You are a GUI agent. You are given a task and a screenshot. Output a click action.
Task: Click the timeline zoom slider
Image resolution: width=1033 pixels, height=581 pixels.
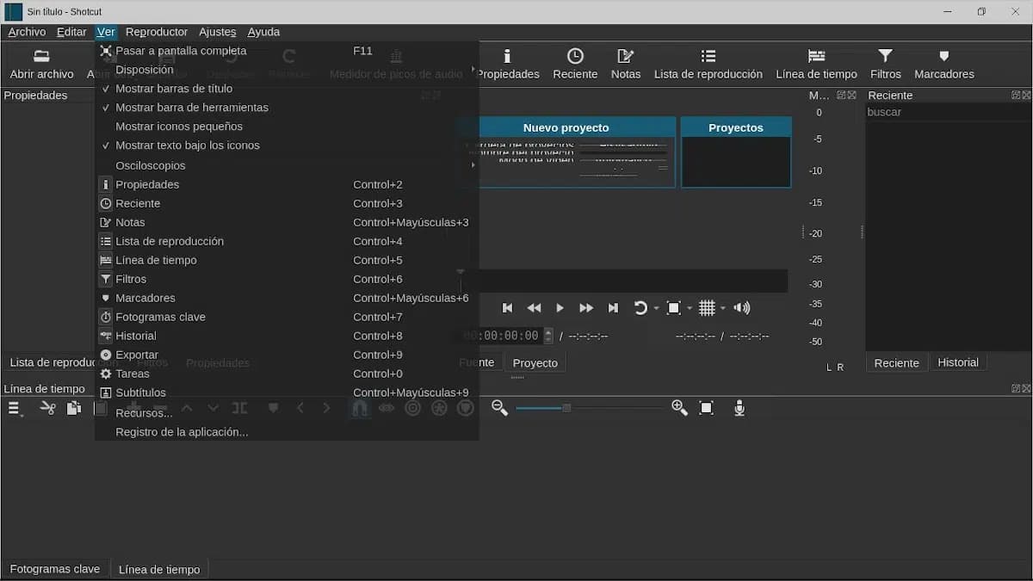590,408
